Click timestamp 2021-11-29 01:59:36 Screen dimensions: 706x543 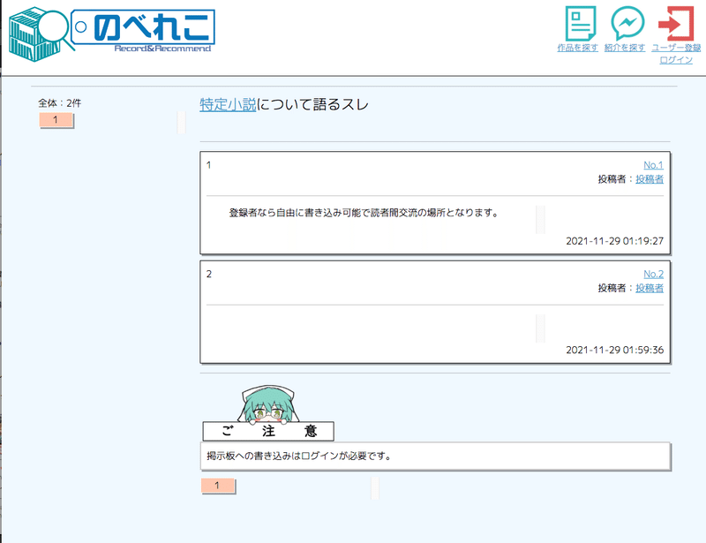click(x=614, y=351)
